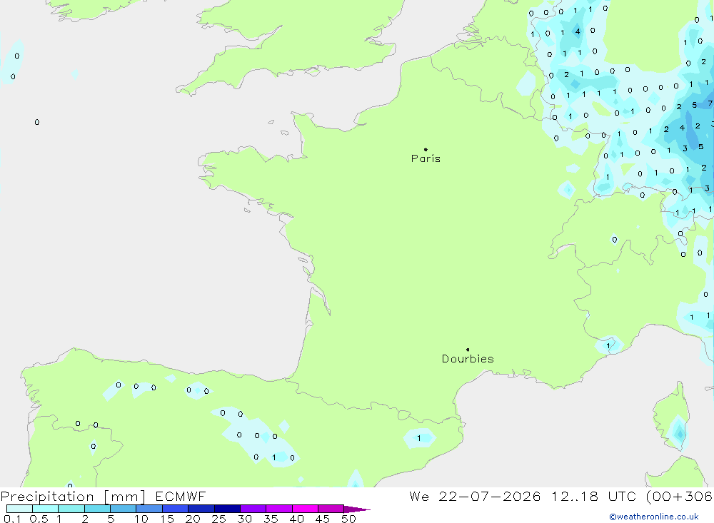The width and height of the screenshot is (714, 523).
Task: Pick the 40–45 mm magenta legend swatch
Action: (305, 509)
